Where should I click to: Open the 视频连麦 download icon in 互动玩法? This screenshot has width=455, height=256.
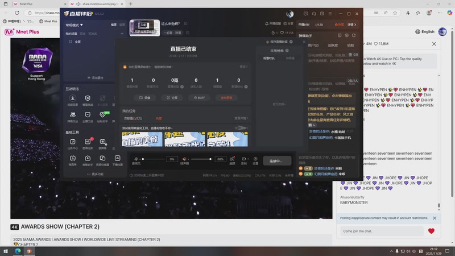point(73,98)
